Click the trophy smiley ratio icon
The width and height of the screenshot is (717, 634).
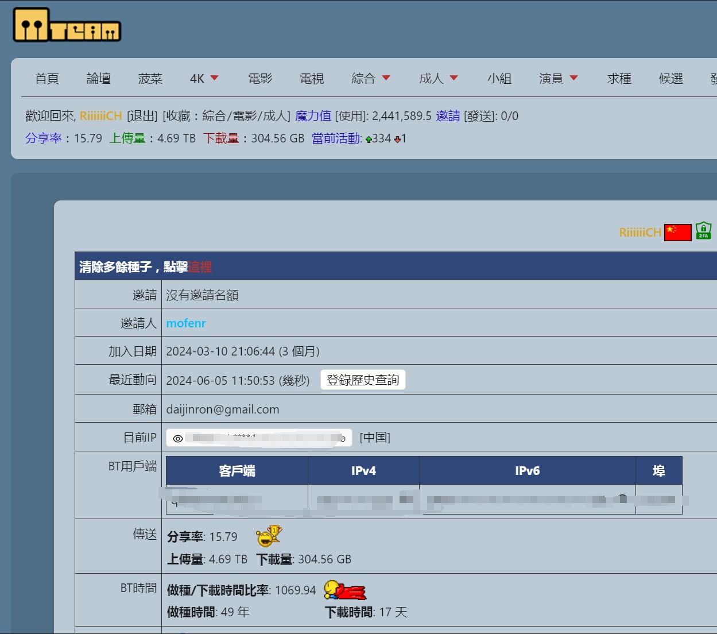pos(269,536)
